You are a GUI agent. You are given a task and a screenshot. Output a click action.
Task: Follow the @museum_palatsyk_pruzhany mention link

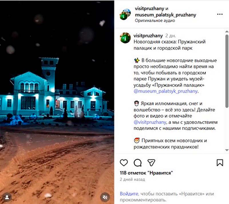165,91
